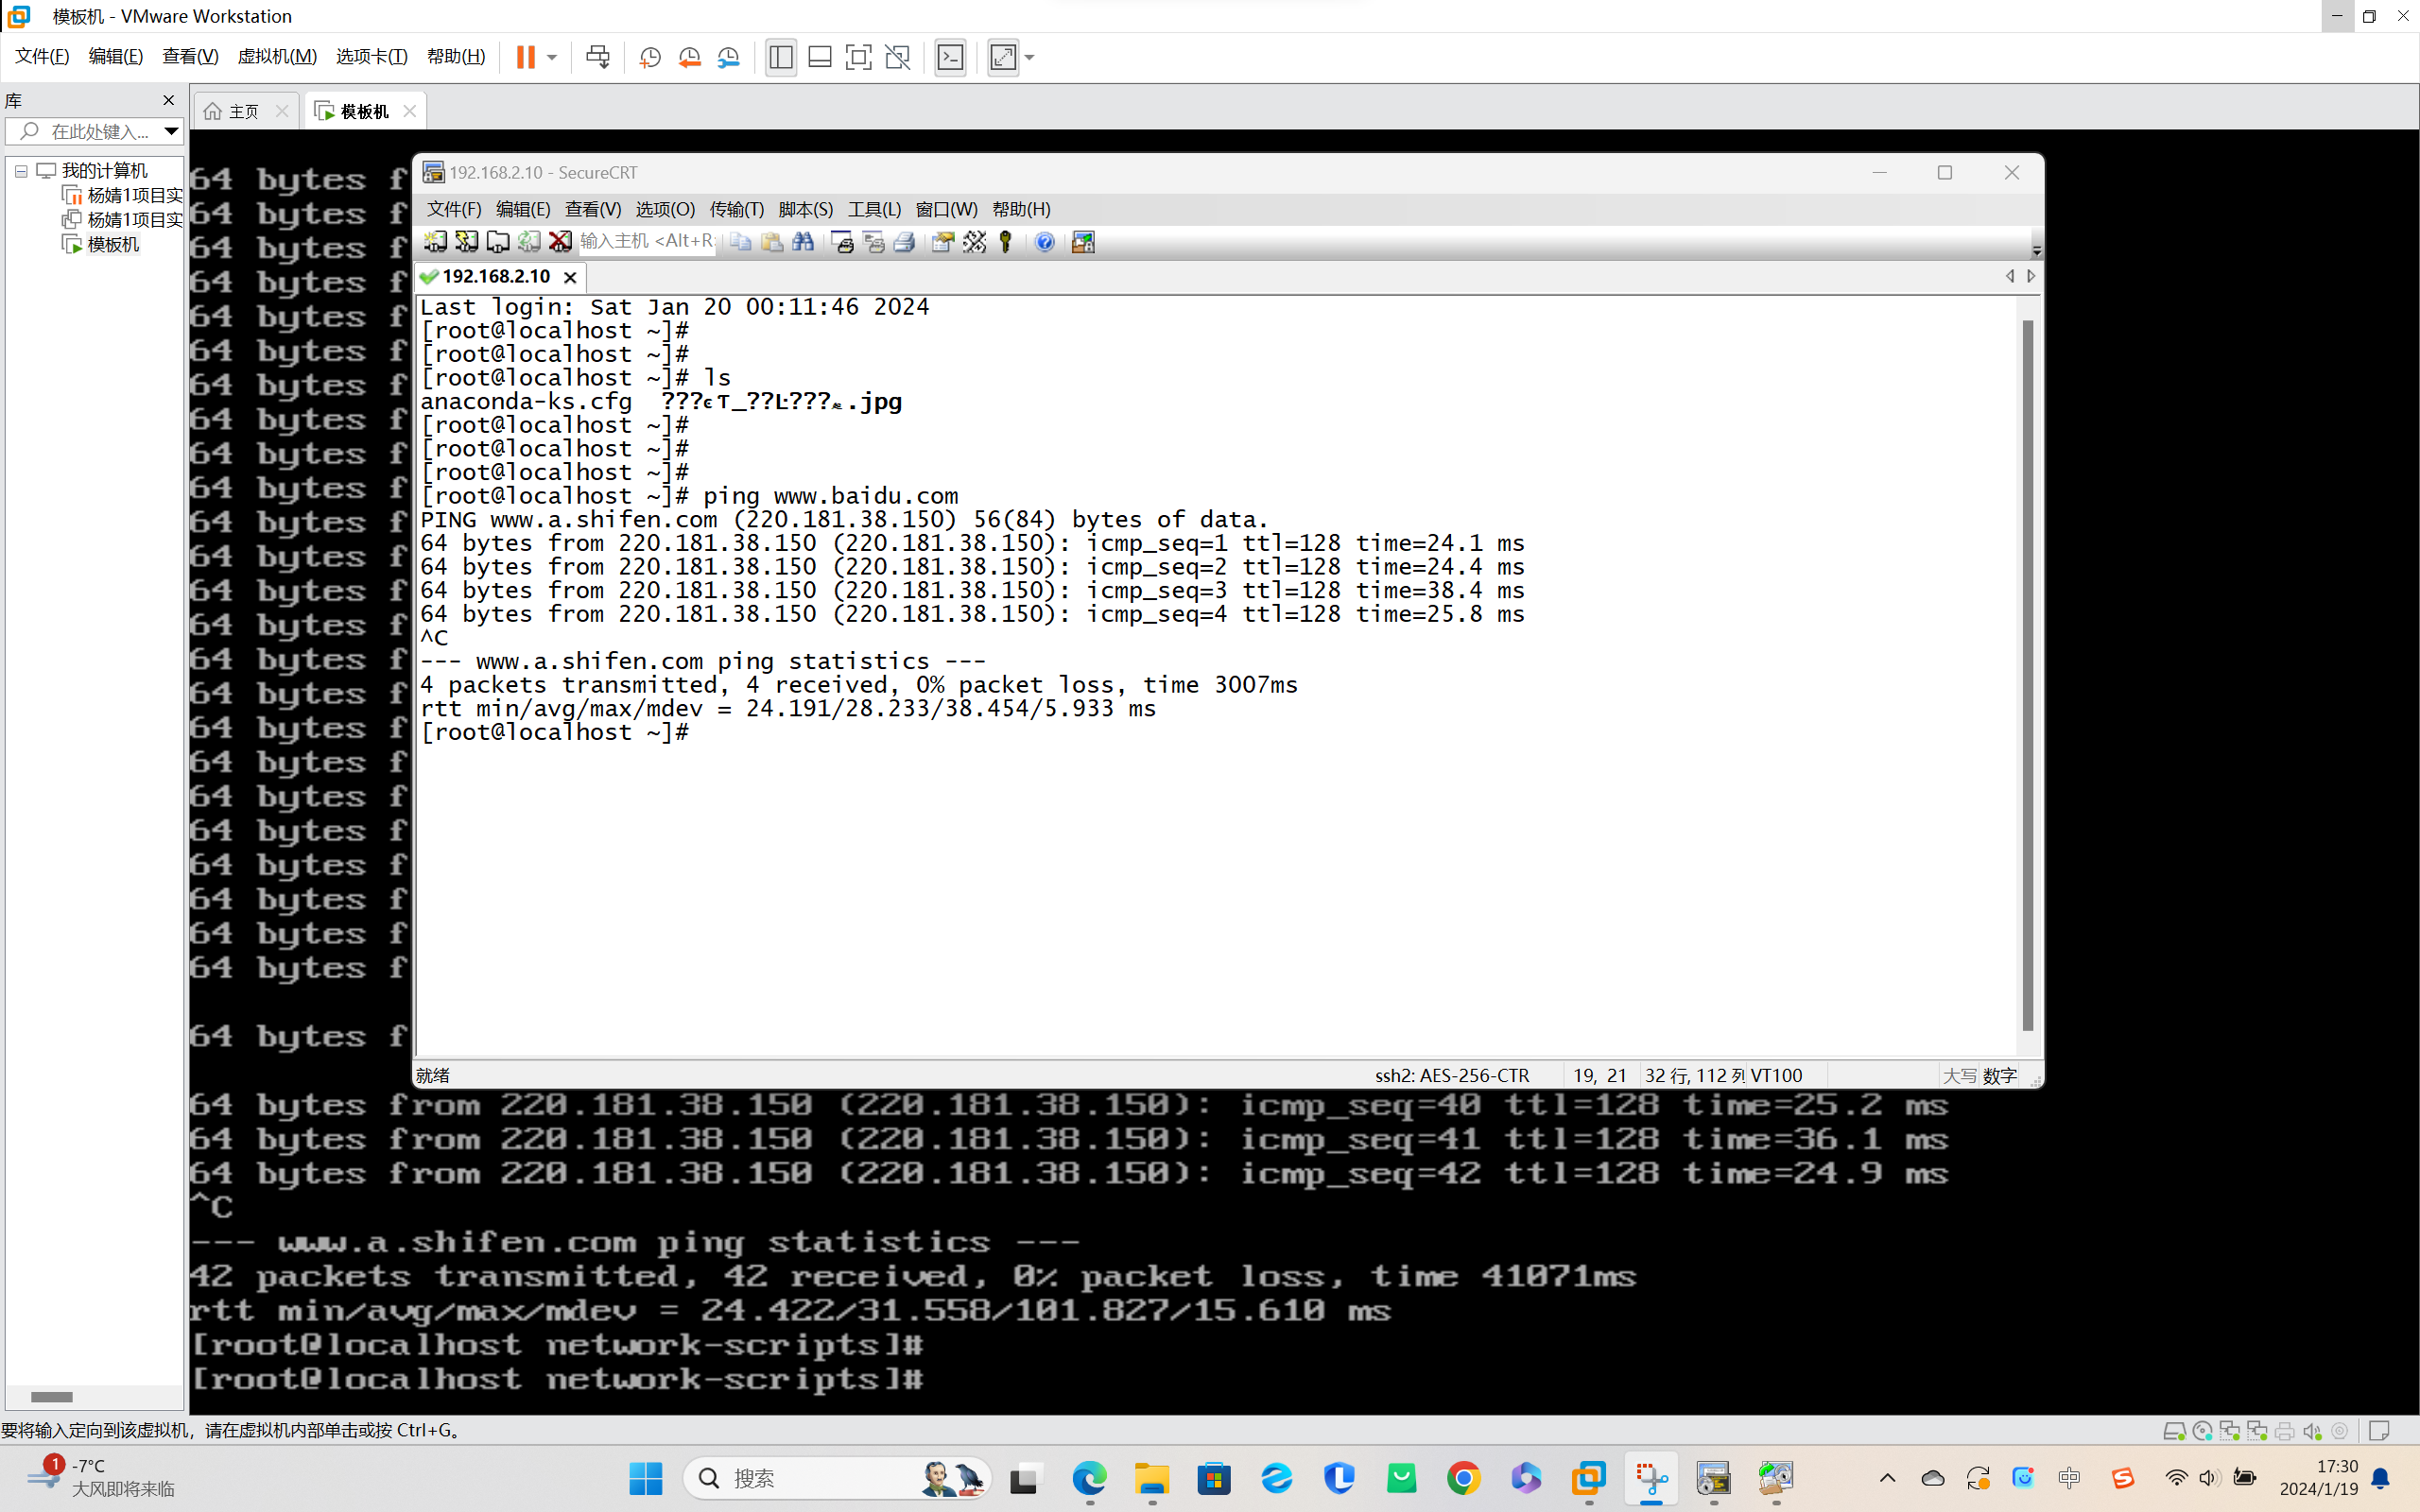Click VMware full screen mode icon
The width and height of the screenshot is (2420, 1512).
pyautogui.click(x=858, y=57)
